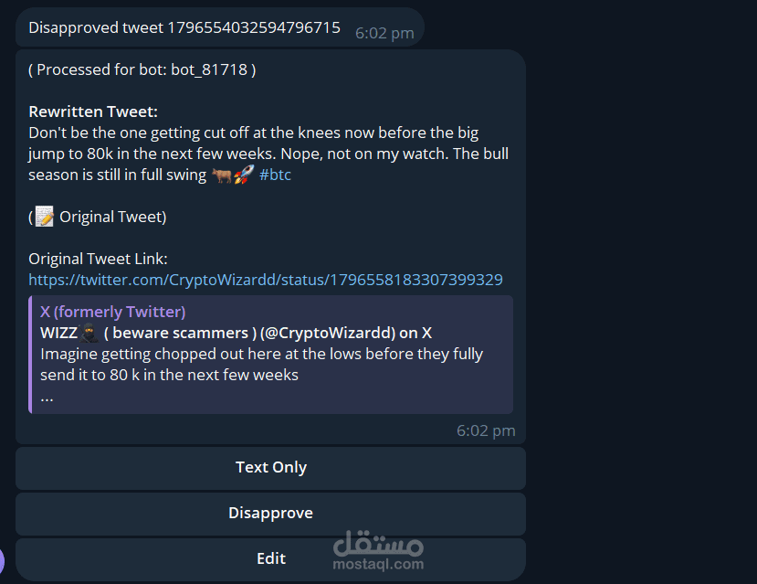
Task: Click the Disapprove button
Action: 270,513
